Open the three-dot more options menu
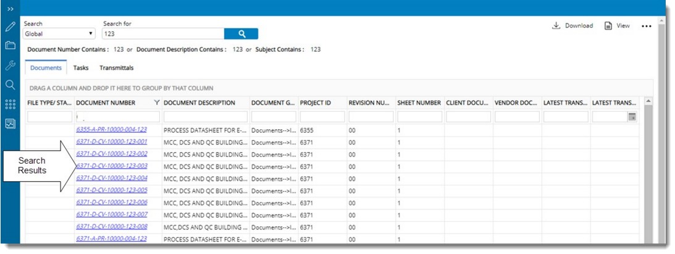This screenshot has height=254, width=675. click(647, 27)
